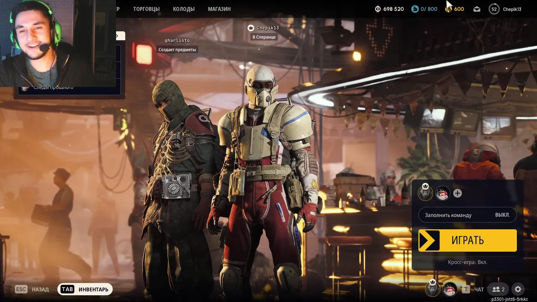
Task: Click the gorilla leader avatar in party panel
Action: (x=425, y=193)
